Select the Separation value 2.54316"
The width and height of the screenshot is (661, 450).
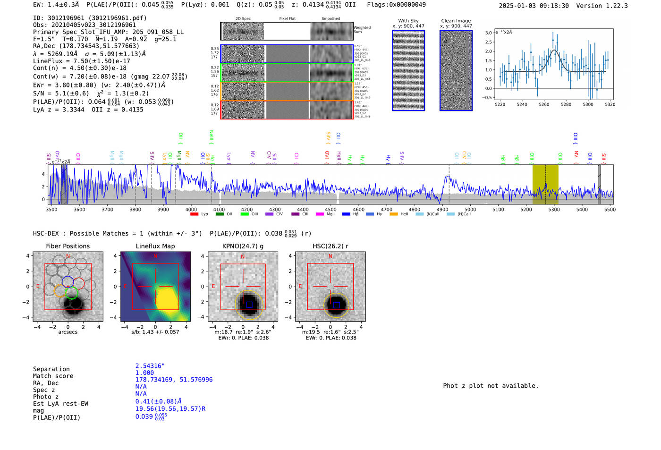pyautogui.click(x=150, y=366)
